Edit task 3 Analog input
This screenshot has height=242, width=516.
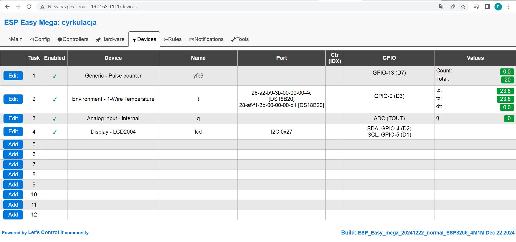[x=13, y=118]
